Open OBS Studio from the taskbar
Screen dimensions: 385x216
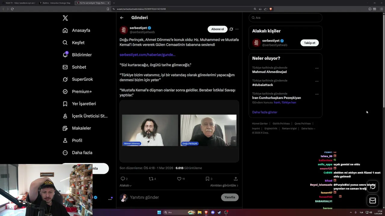pyautogui.click(x=226, y=212)
